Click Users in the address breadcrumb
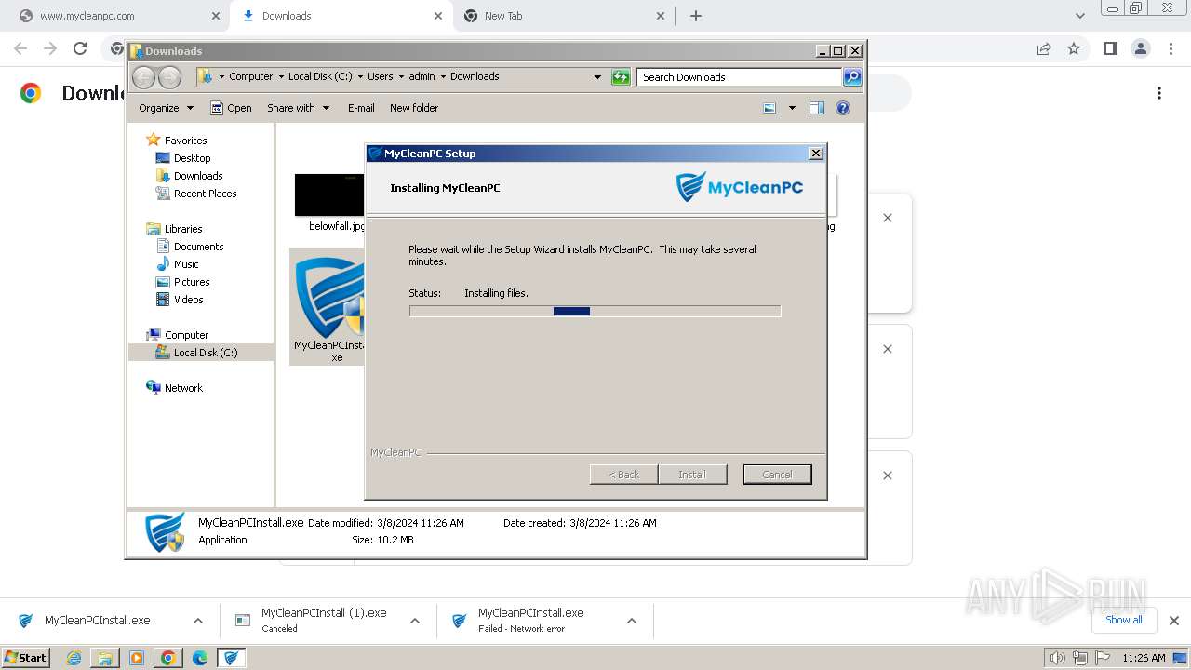The width and height of the screenshot is (1191, 670). (x=380, y=77)
